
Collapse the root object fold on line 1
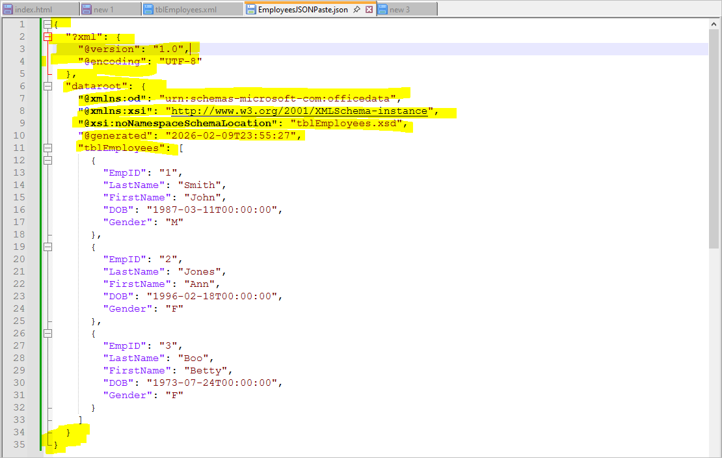(x=47, y=25)
